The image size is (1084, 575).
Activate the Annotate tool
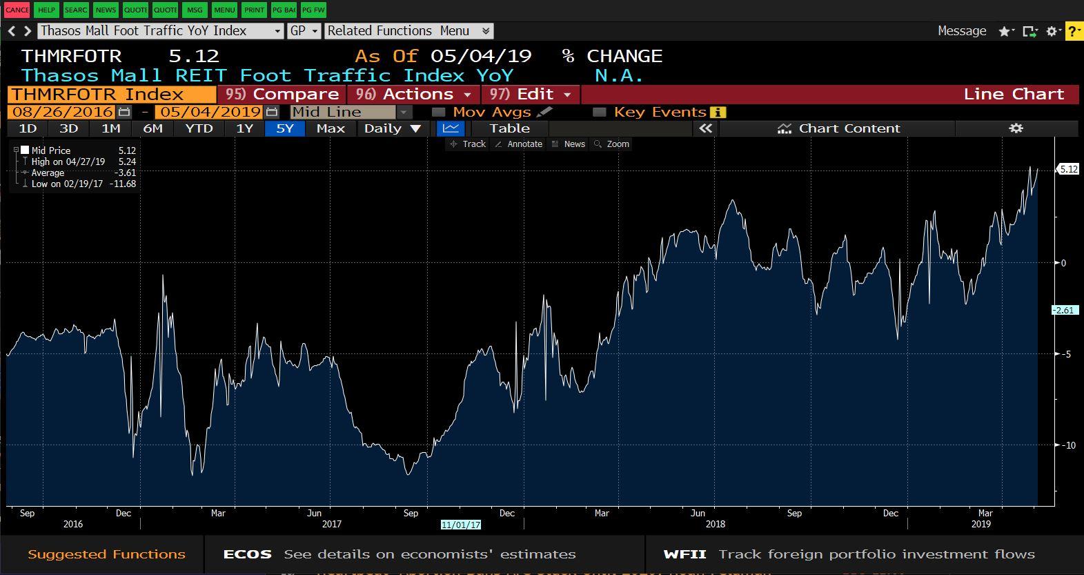(x=519, y=144)
